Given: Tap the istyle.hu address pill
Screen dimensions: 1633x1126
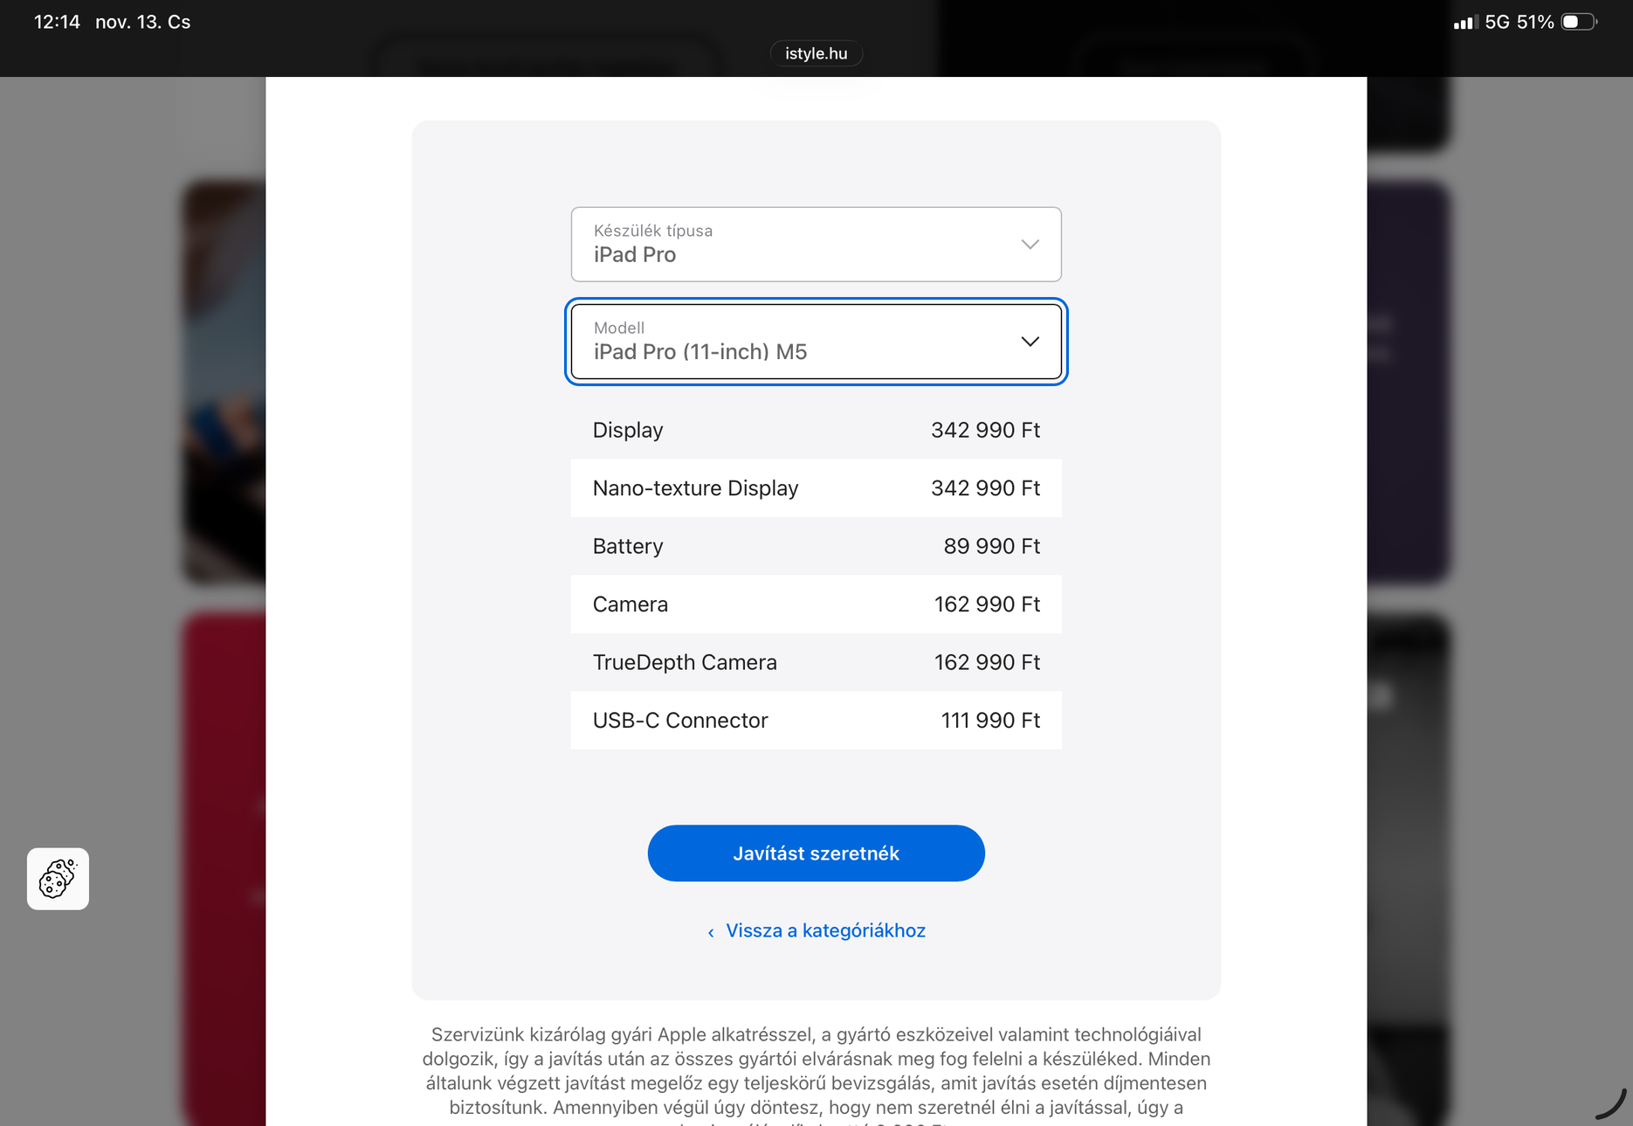Looking at the screenshot, I should 816,53.
